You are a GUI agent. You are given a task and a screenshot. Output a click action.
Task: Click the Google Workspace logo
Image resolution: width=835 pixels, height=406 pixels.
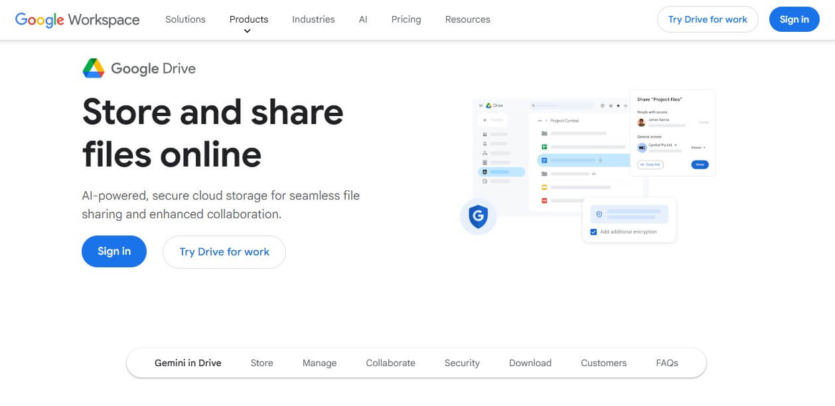[76, 19]
